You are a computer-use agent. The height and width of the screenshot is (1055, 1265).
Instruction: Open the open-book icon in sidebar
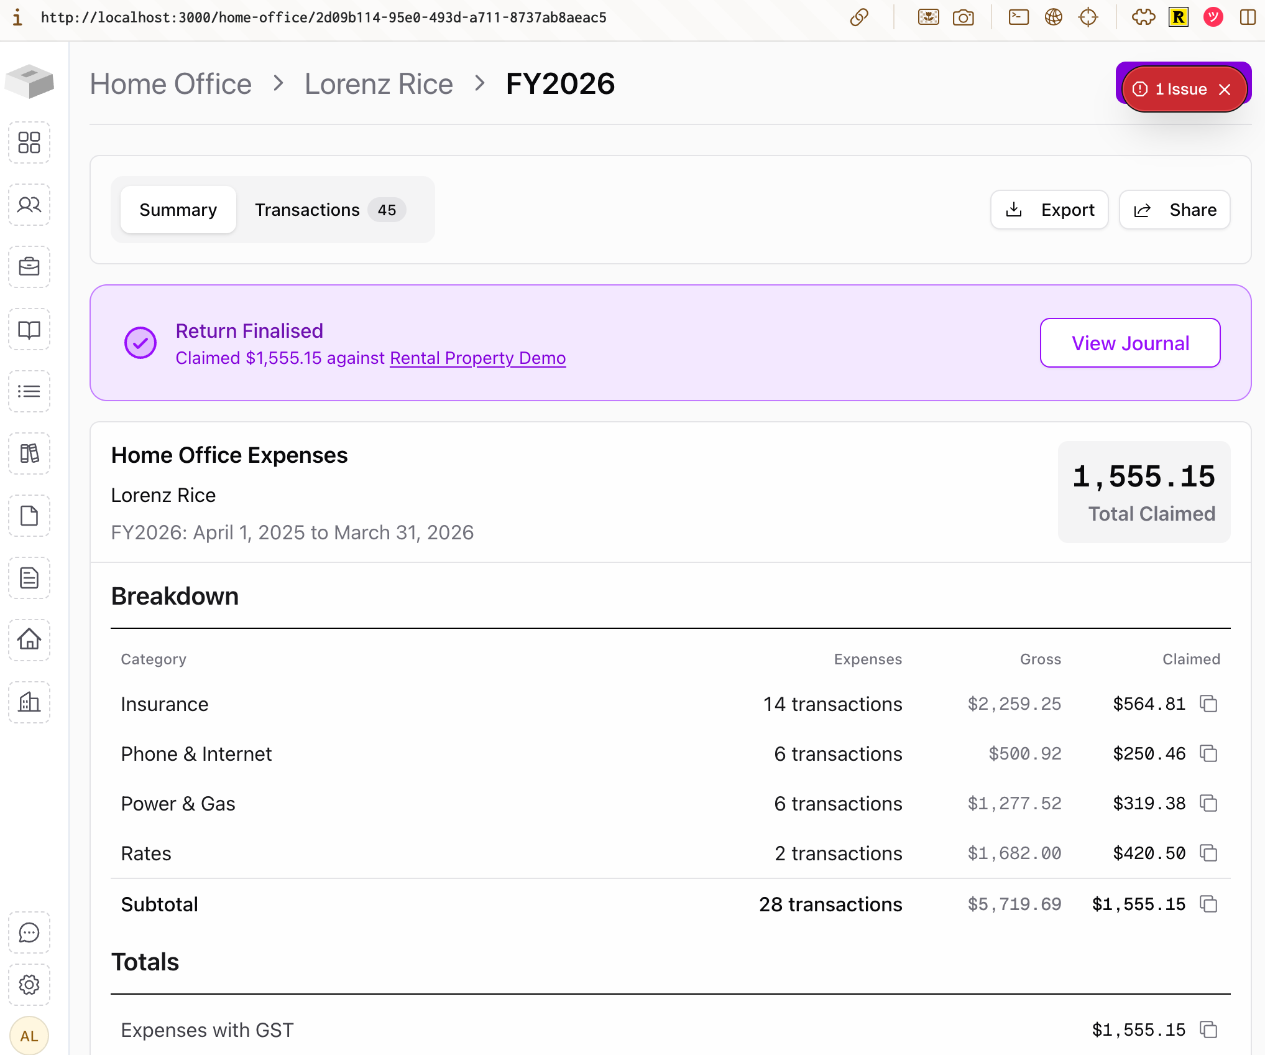click(29, 329)
